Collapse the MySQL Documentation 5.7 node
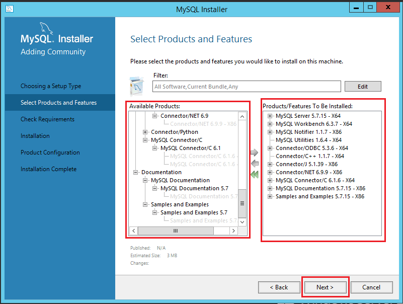This screenshot has width=403, height=304. pyautogui.click(x=155, y=188)
